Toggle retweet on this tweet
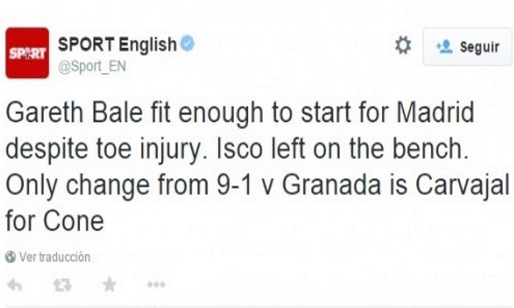 62,285
